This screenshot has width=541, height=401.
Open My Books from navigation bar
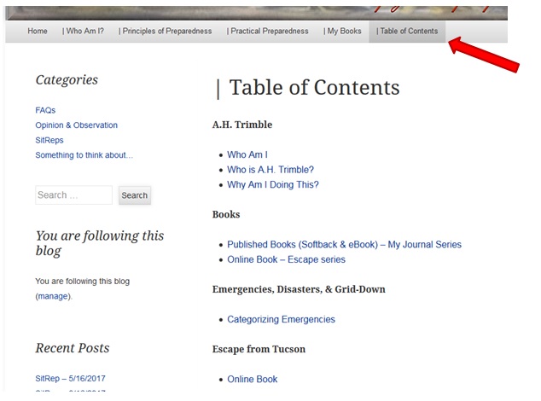click(x=342, y=32)
